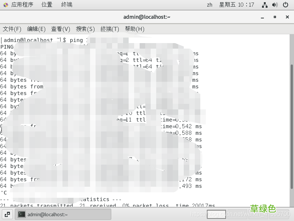Click the network status icon in top bar
Viewport: 294px width, 221px height.
(x=265, y=4)
